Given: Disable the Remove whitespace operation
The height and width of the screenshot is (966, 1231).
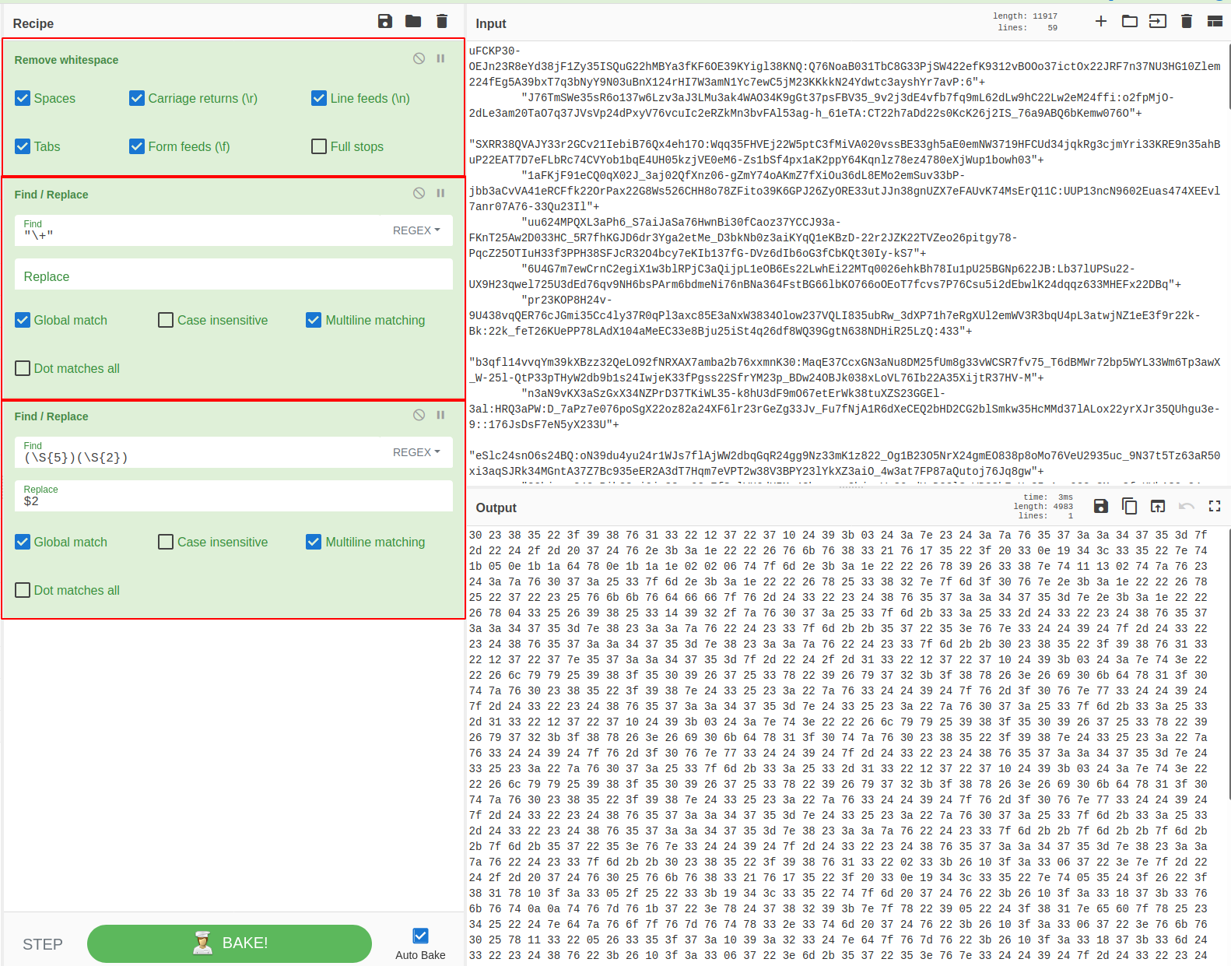Looking at the screenshot, I should 419,58.
